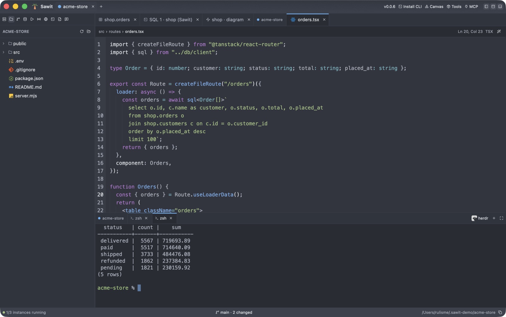The height and width of the screenshot is (317, 506).
Task: Add a new terminal with plus icon
Action: click(494, 218)
